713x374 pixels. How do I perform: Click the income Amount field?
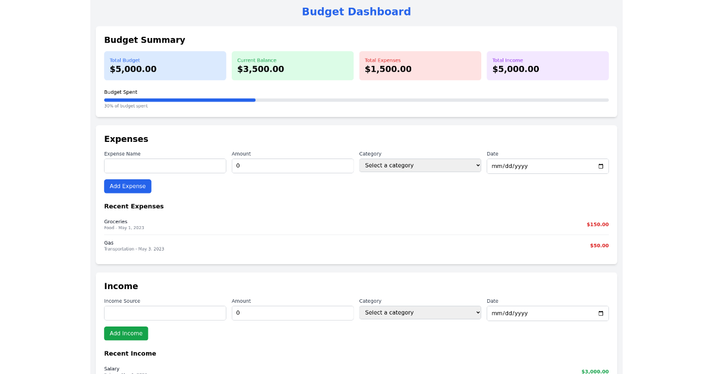292,313
